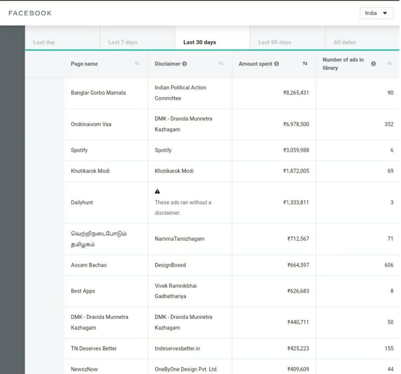
Task: Open the Banglar Gorbo Mamata page
Action: coord(98,93)
